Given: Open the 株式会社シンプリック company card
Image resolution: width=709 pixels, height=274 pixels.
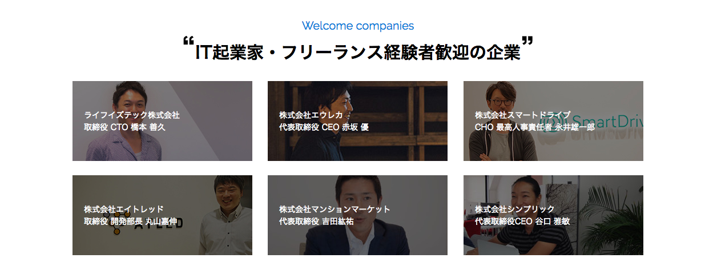Looking at the screenshot, I should [553, 215].
